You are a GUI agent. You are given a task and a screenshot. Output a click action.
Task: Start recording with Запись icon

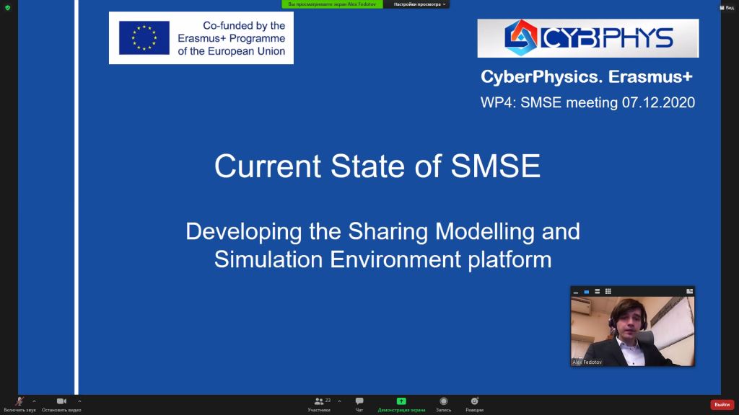click(x=444, y=404)
